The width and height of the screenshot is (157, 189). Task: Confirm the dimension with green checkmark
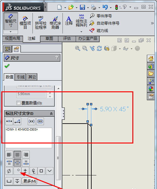point(7,66)
